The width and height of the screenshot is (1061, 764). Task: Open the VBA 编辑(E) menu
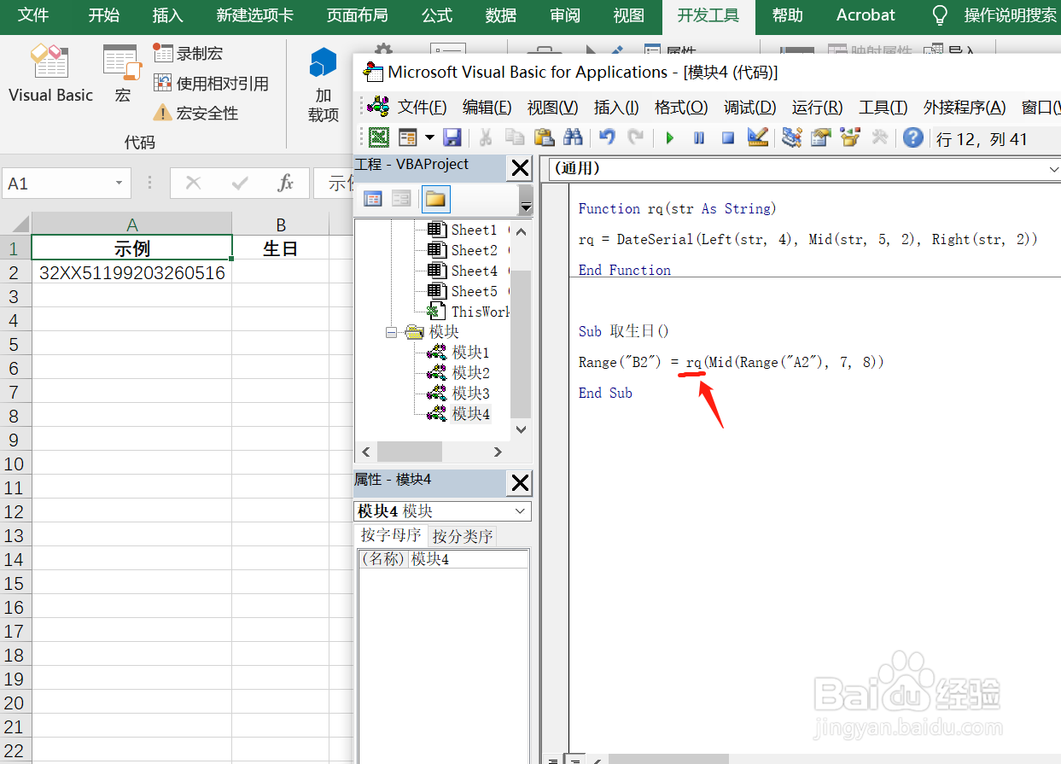click(487, 108)
